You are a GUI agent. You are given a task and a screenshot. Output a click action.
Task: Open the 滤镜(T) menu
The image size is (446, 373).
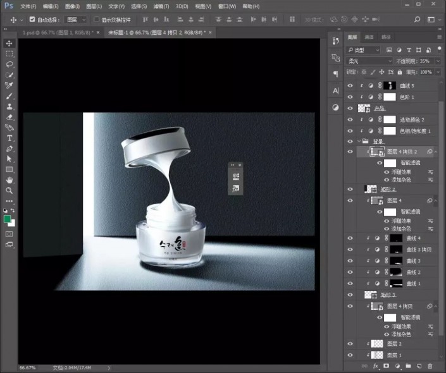tap(161, 6)
